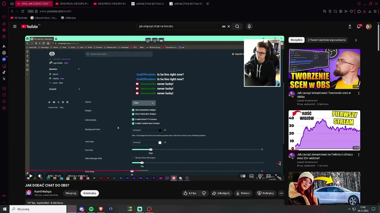Click the Podziękuj button
The height and width of the screenshot is (213, 380).
265,193
